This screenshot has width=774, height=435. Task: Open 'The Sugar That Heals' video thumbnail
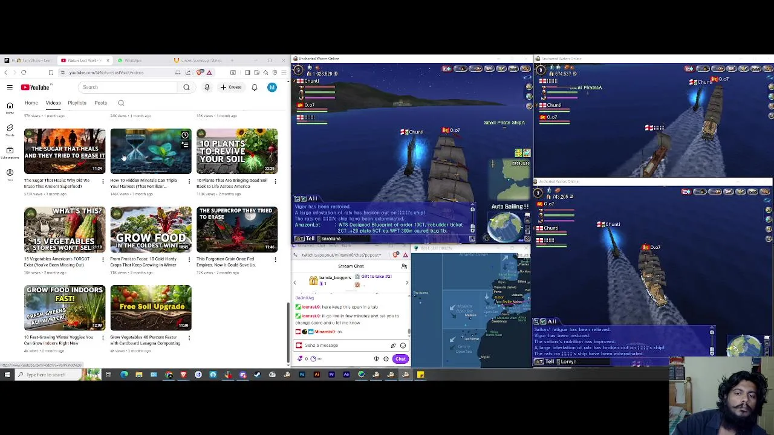tap(65, 151)
